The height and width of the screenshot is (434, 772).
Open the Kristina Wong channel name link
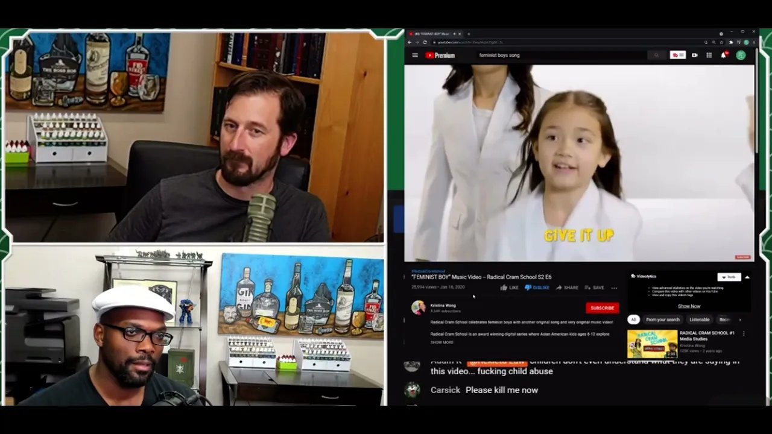pyautogui.click(x=443, y=306)
